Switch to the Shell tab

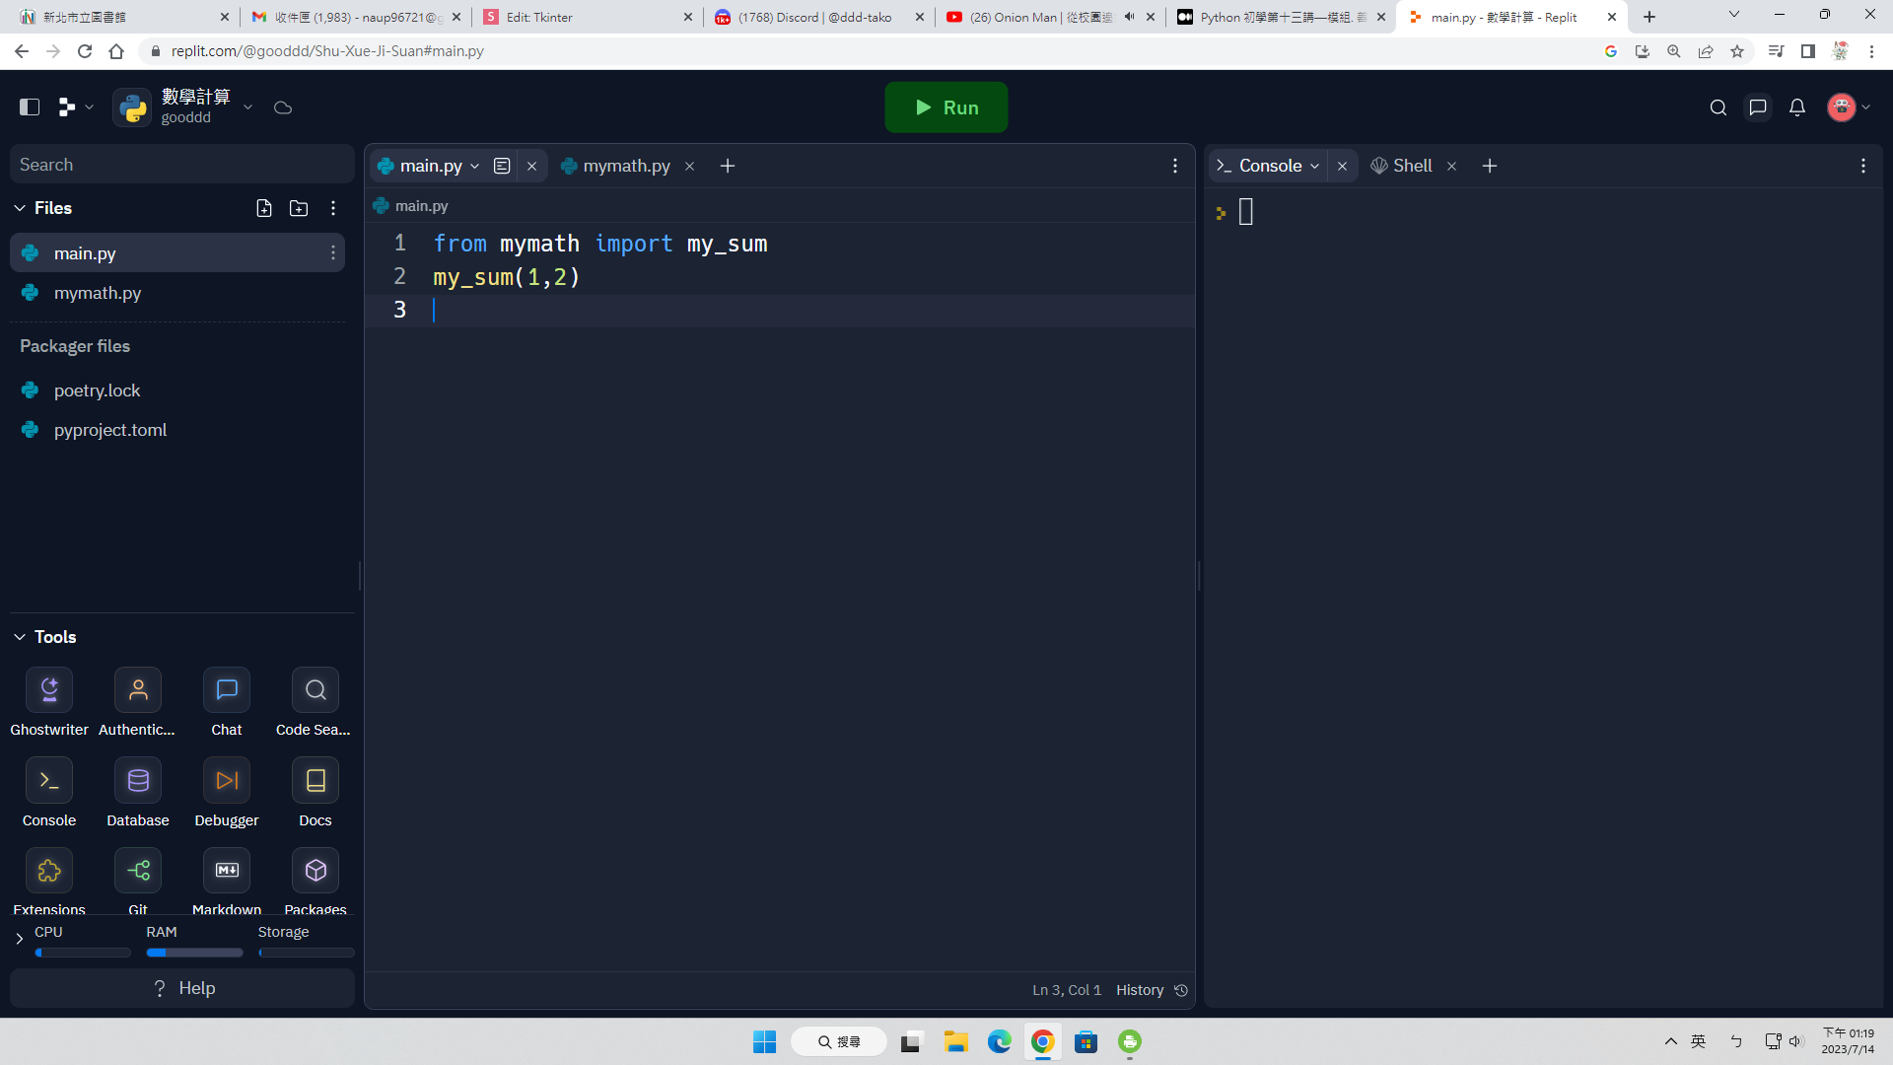pyautogui.click(x=1411, y=166)
